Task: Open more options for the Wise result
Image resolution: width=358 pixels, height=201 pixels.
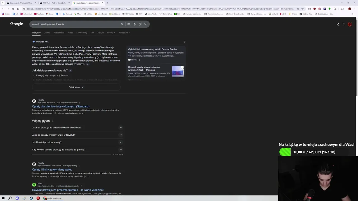Action: (x=81, y=186)
